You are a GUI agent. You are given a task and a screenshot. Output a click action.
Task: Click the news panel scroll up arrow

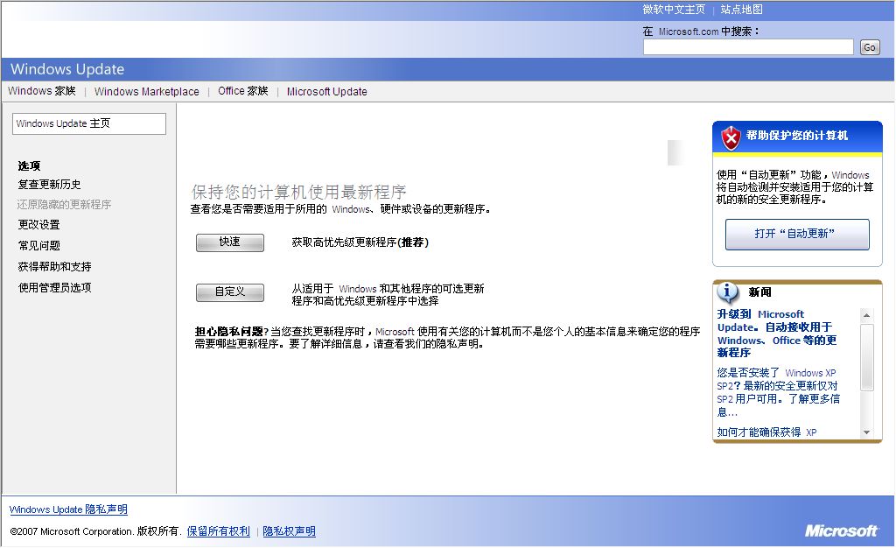click(x=866, y=315)
